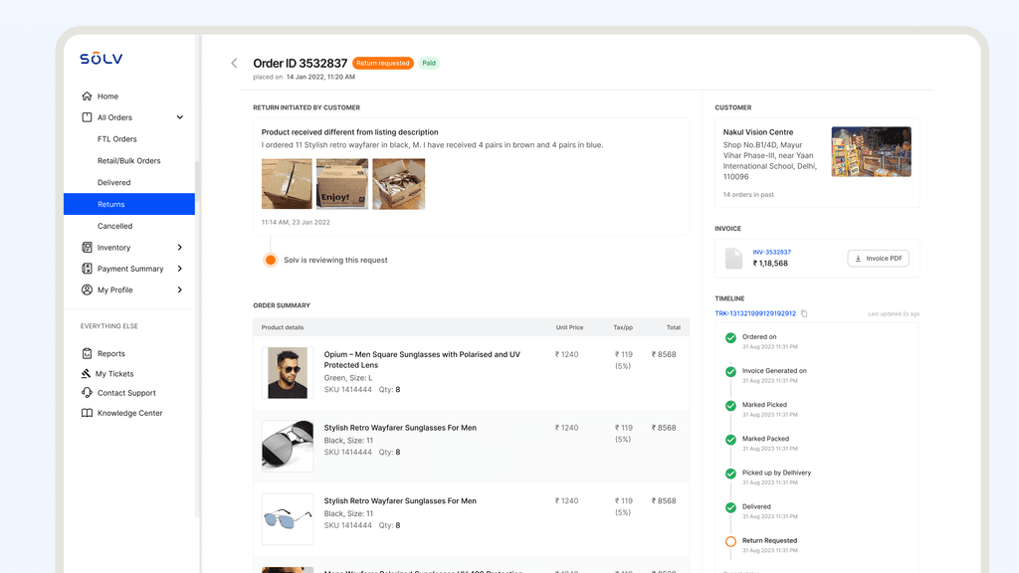
Task: Click Opium Men Square Sunglasses product title
Action: pyautogui.click(x=422, y=360)
